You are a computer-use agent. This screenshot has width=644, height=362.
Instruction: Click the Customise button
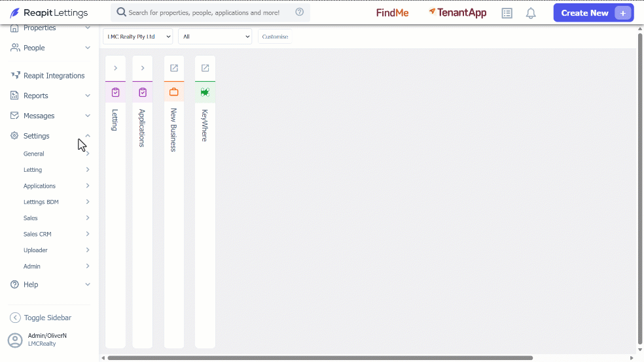pyautogui.click(x=275, y=37)
